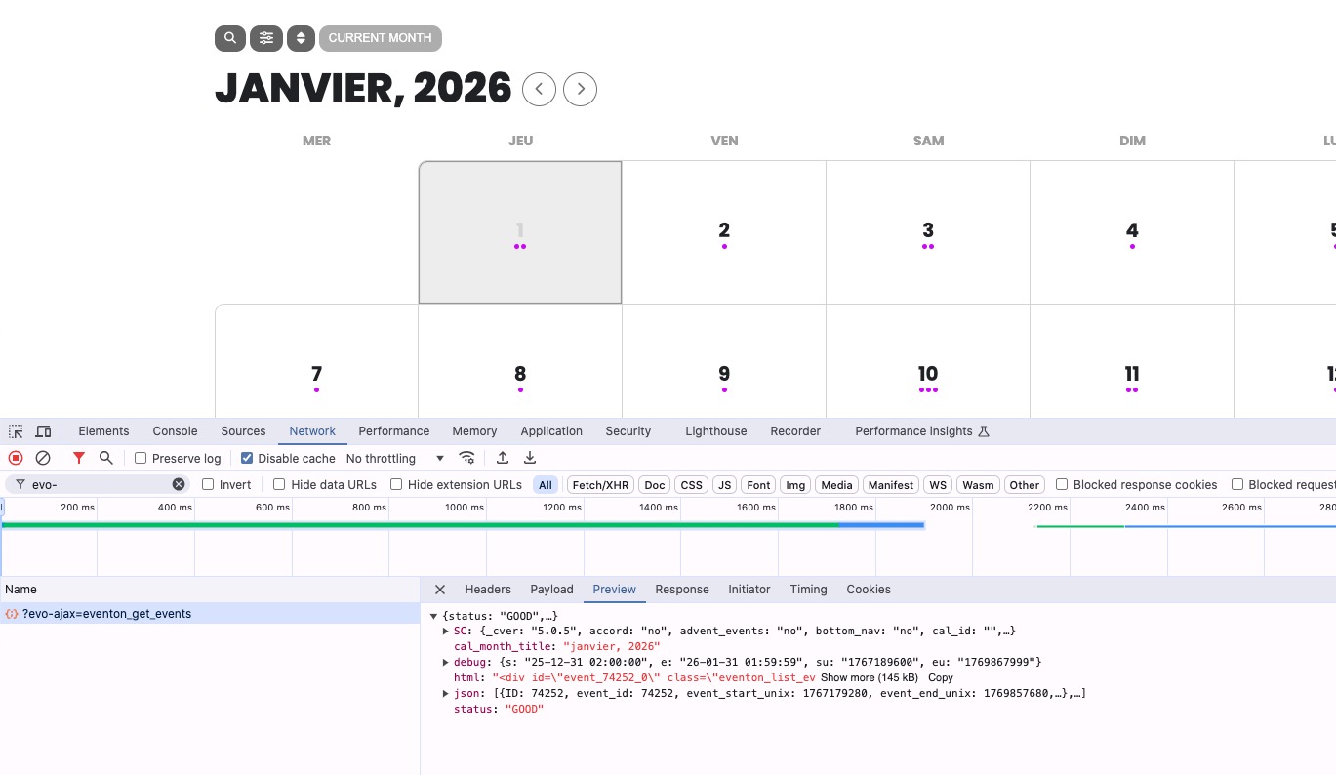
Task: Clear the network log
Action: (43, 458)
